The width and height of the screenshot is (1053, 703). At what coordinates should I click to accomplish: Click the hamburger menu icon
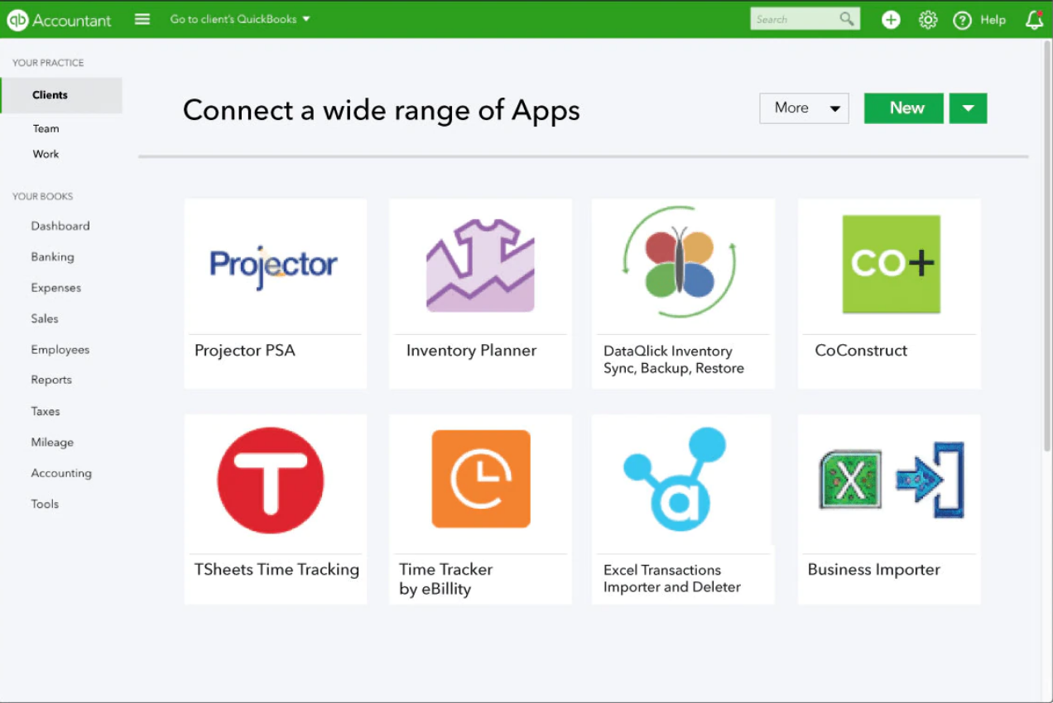[142, 19]
